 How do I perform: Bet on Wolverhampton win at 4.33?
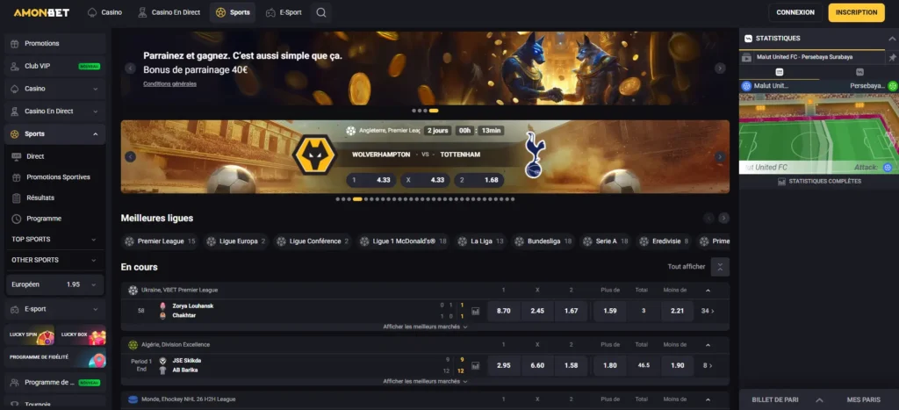pyautogui.click(x=371, y=180)
